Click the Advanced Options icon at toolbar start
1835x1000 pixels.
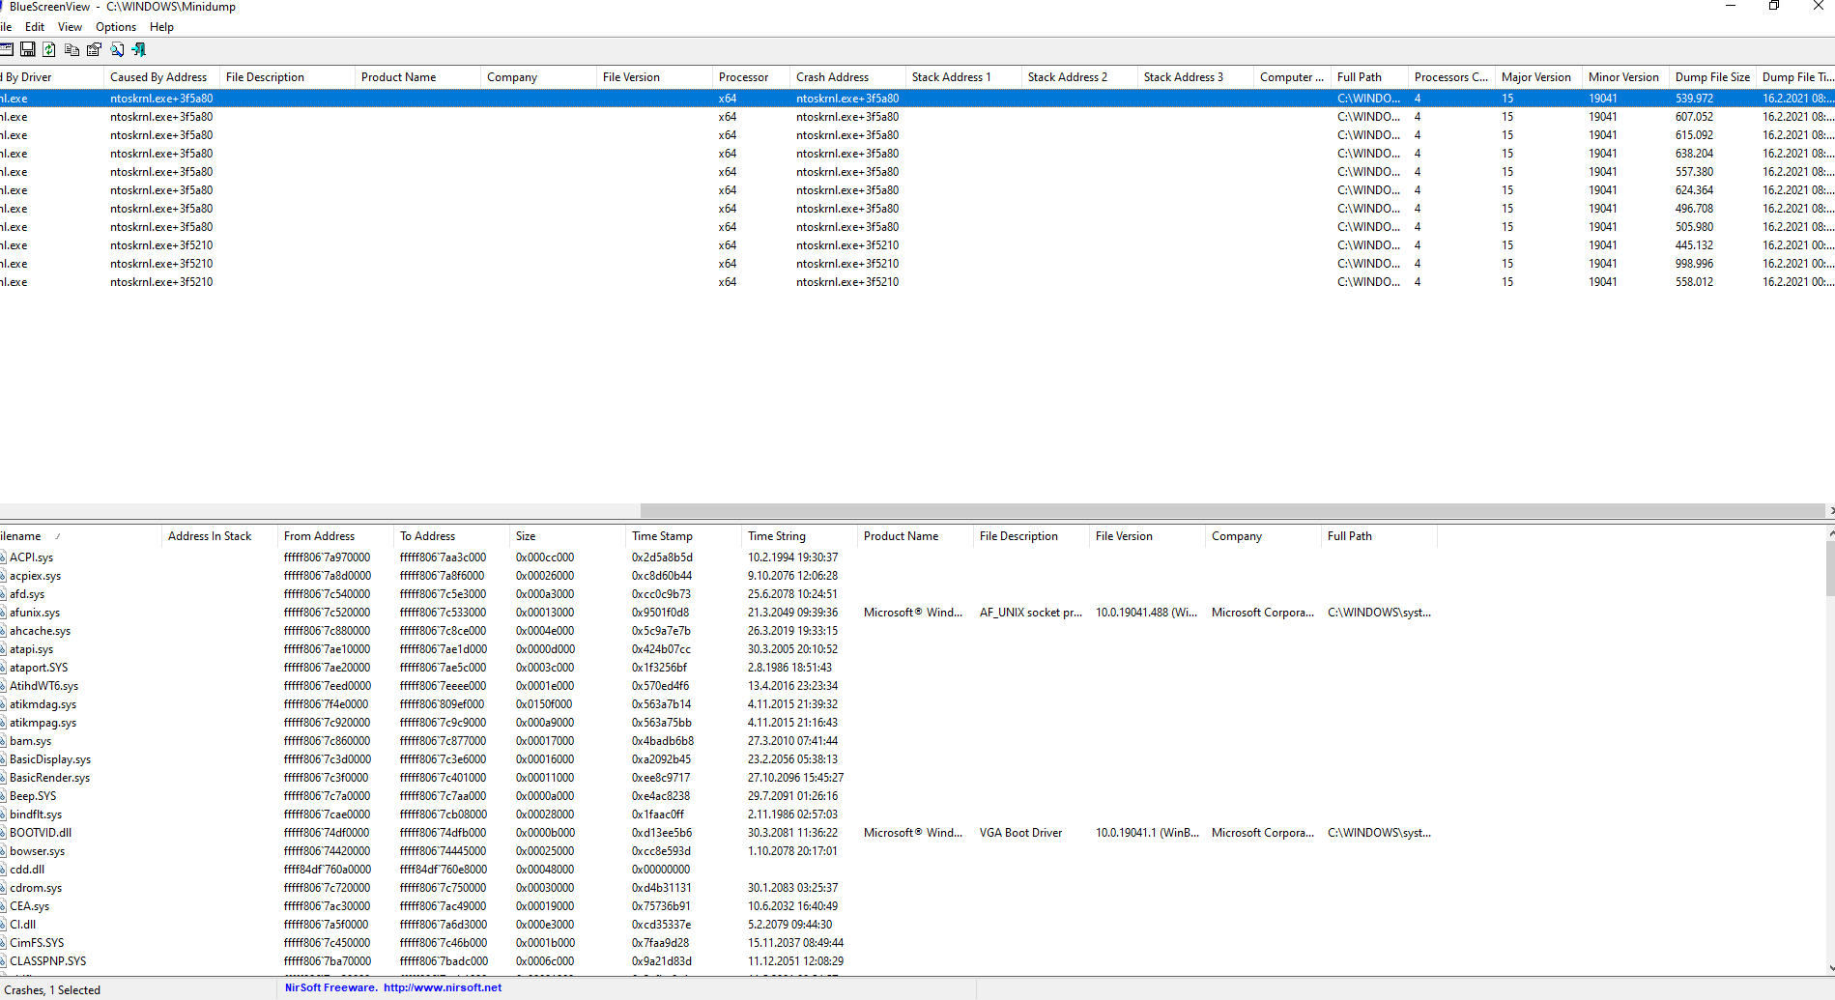pyautogui.click(x=6, y=49)
